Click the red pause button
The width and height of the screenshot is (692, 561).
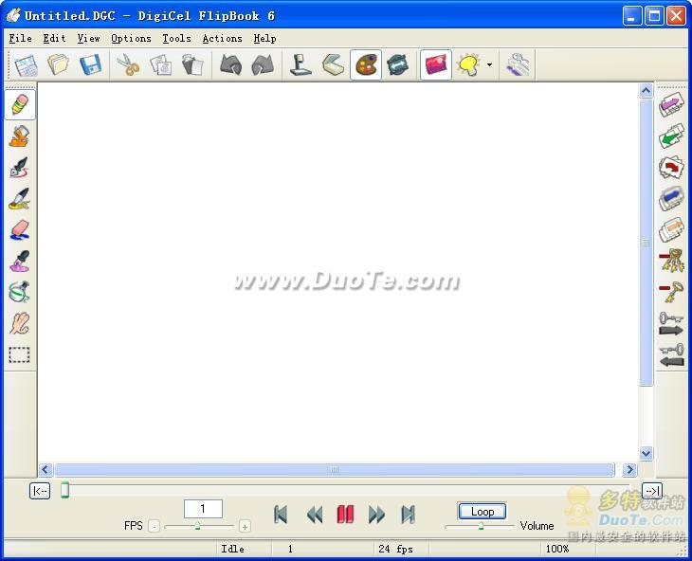tap(345, 515)
